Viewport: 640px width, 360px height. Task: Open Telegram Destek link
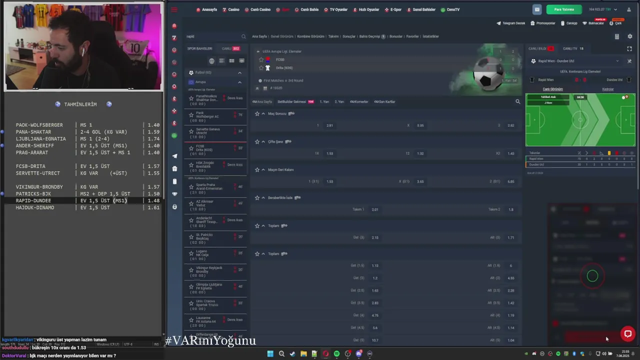511,23
